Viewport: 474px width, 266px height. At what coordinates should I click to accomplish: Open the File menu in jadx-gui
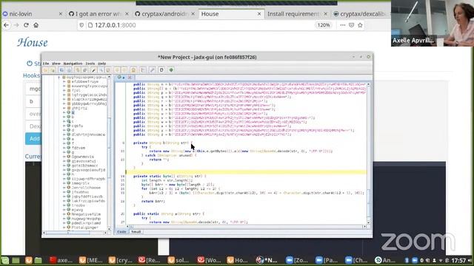46,64
